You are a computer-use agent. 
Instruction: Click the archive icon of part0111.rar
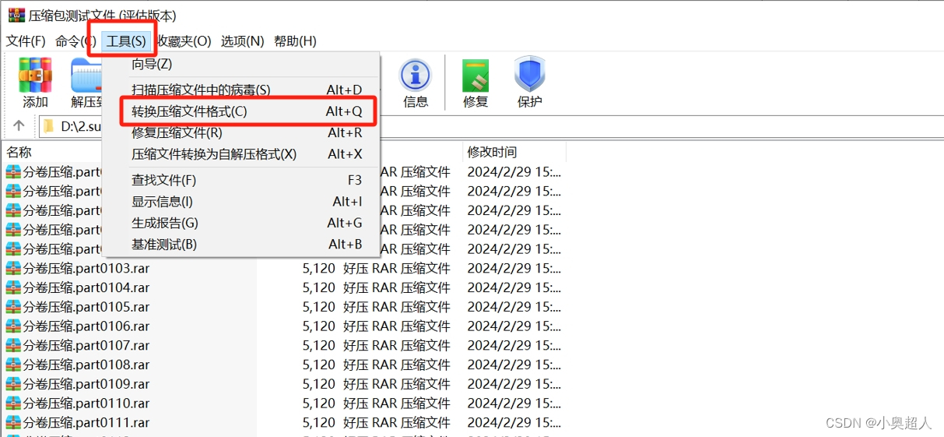point(13,422)
